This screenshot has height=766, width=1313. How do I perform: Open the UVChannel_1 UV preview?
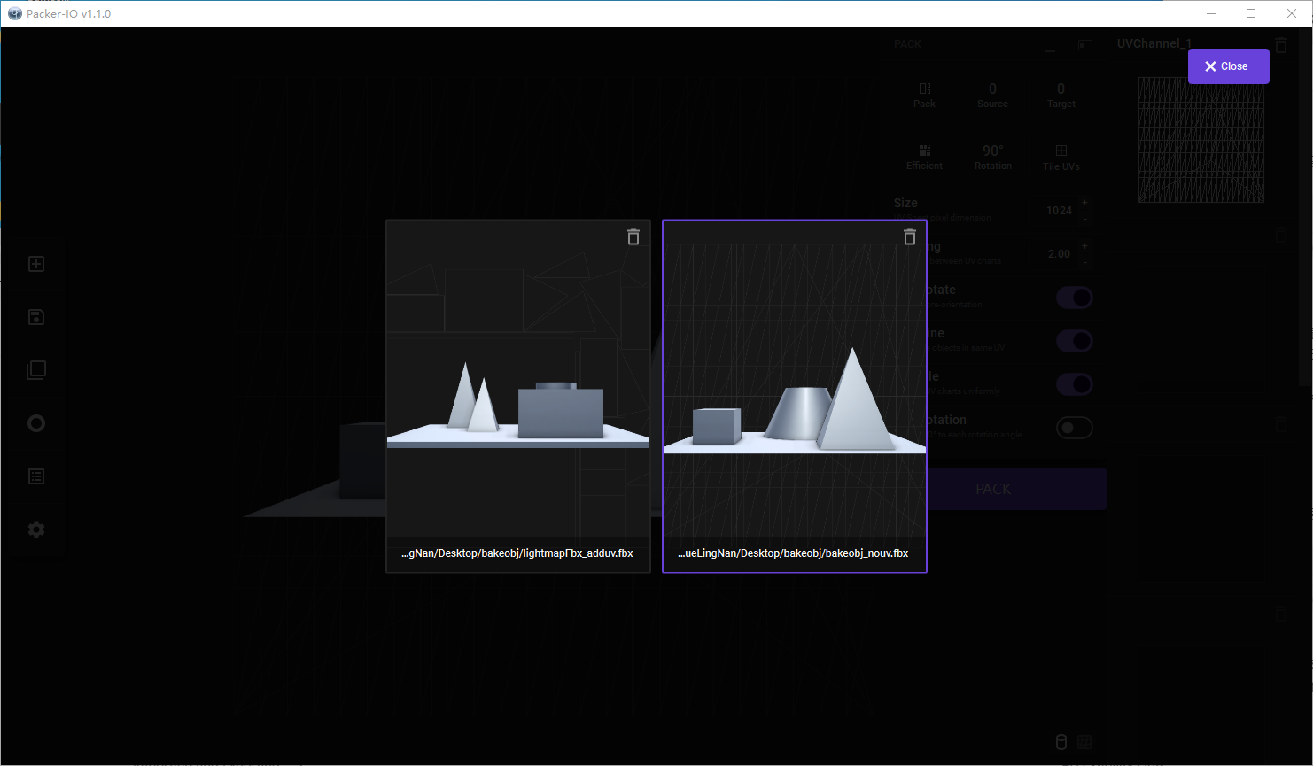(x=1201, y=140)
